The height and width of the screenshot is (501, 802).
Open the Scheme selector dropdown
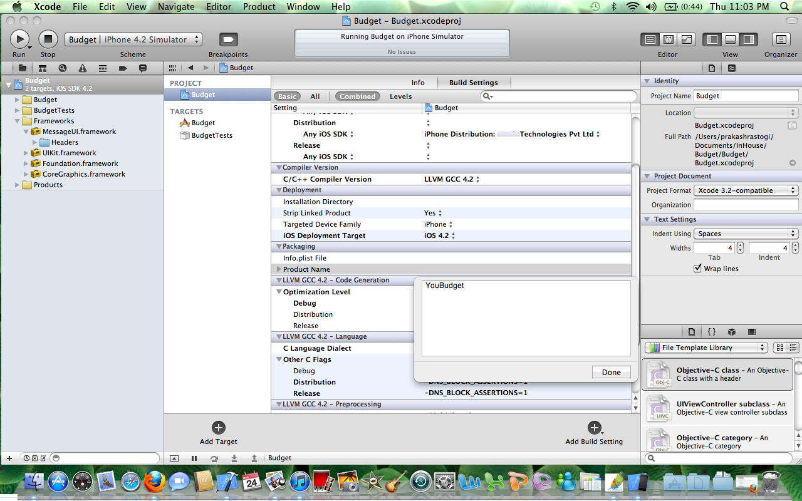pyautogui.click(x=133, y=39)
